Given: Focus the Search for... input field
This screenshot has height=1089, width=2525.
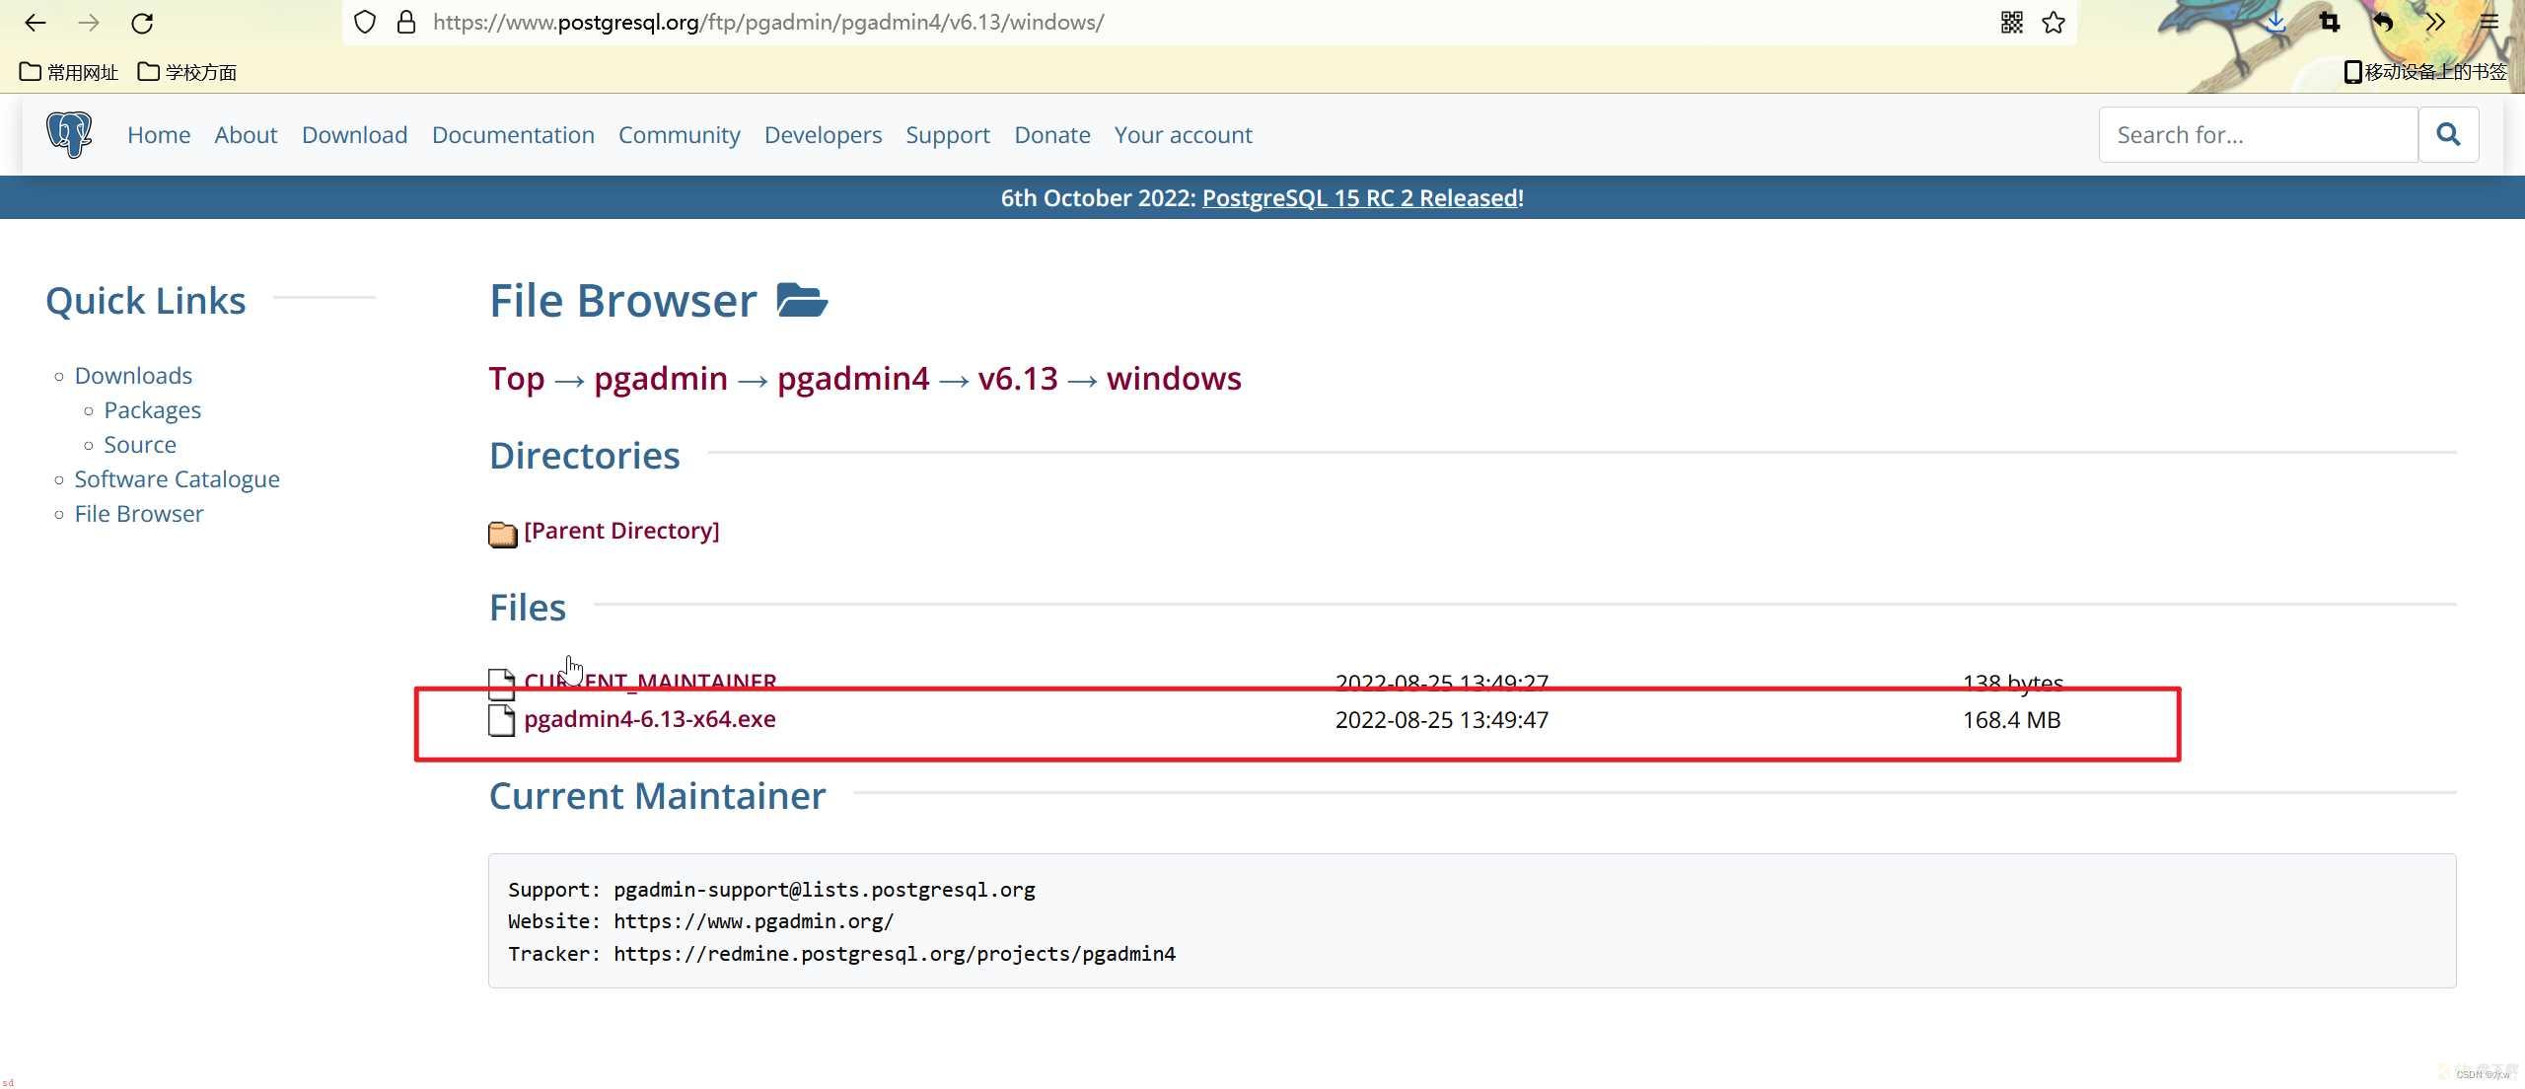Looking at the screenshot, I should pos(2258,135).
